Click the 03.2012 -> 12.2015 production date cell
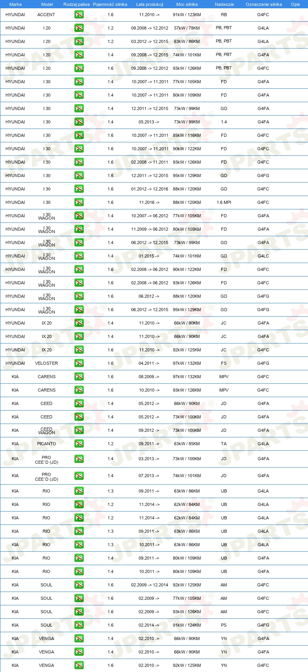 (x=150, y=41)
